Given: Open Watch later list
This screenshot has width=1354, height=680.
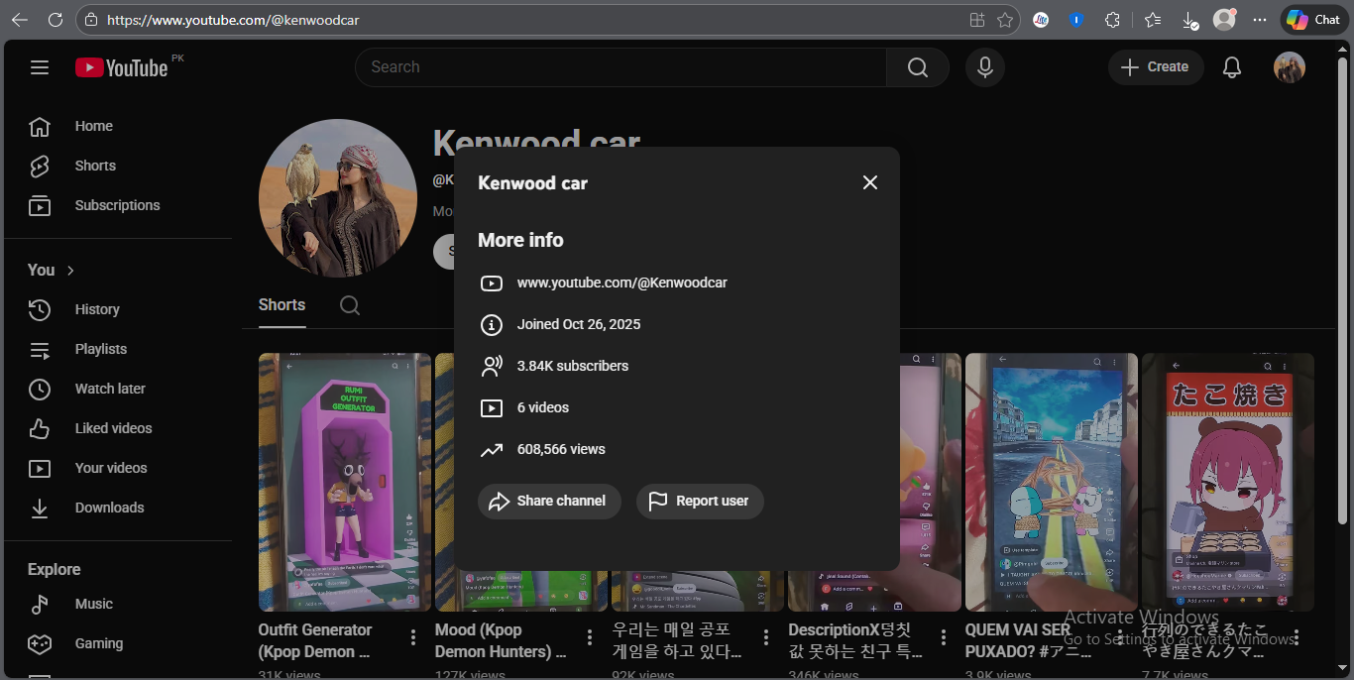Looking at the screenshot, I should click(x=110, y=389).
